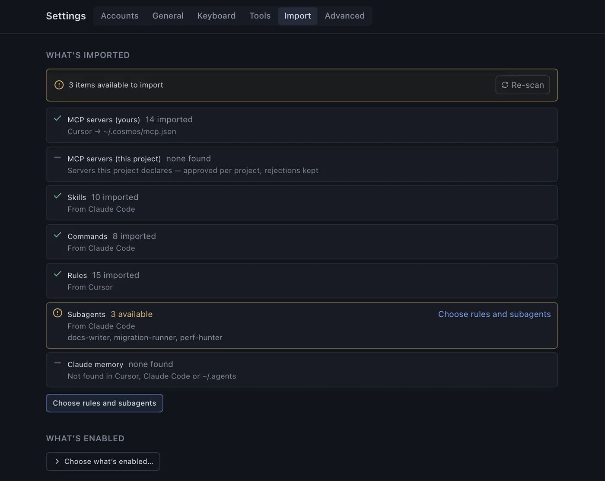This screenshot has width=605, height=481.
Task: Expand Choose what's enabled section
Action: 103,462
